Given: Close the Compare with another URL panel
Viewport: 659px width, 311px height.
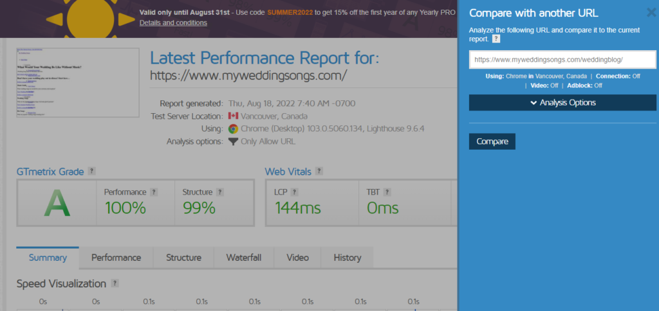Looking at the screenshot, I should coord(651,12).
